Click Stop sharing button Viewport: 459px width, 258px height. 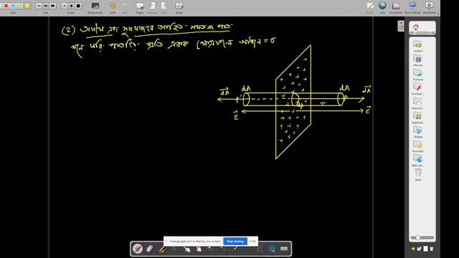coord(235,242)
